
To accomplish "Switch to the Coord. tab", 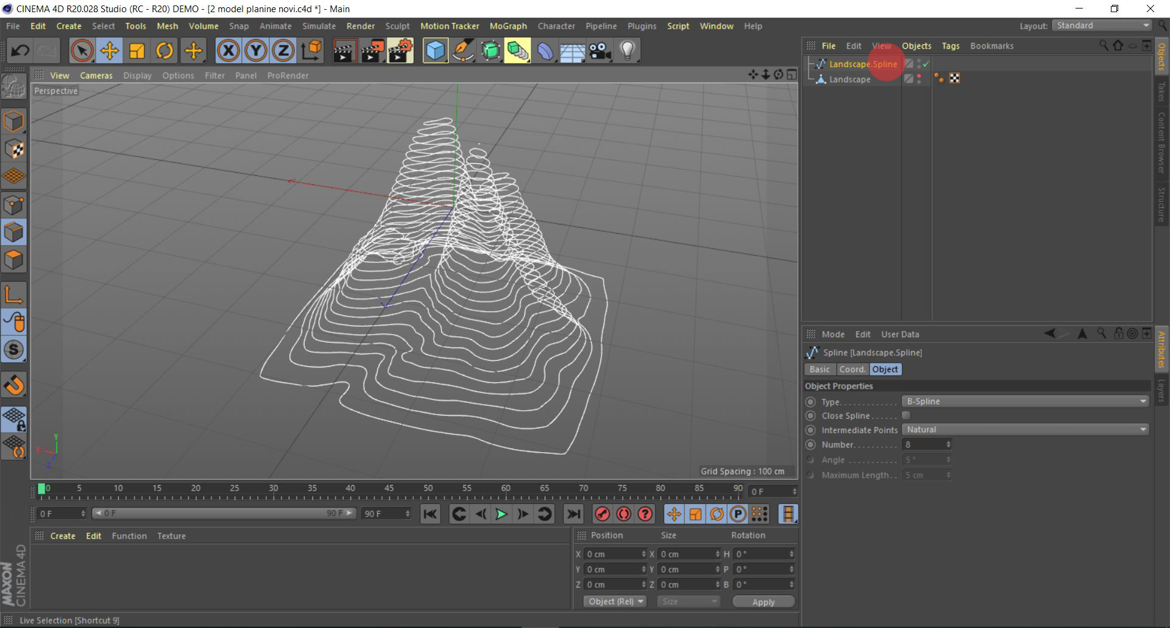I will pos(852,369).
